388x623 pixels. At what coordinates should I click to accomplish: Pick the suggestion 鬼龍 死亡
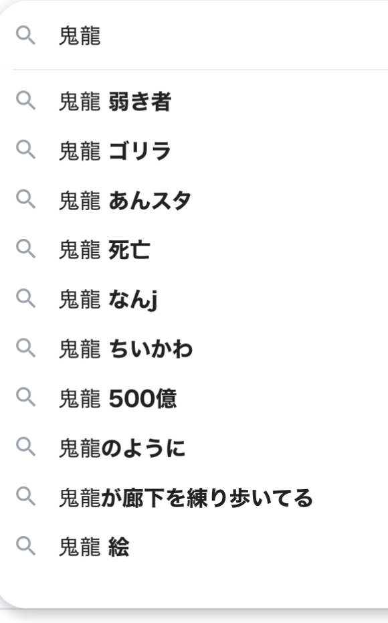coord(194,250)
